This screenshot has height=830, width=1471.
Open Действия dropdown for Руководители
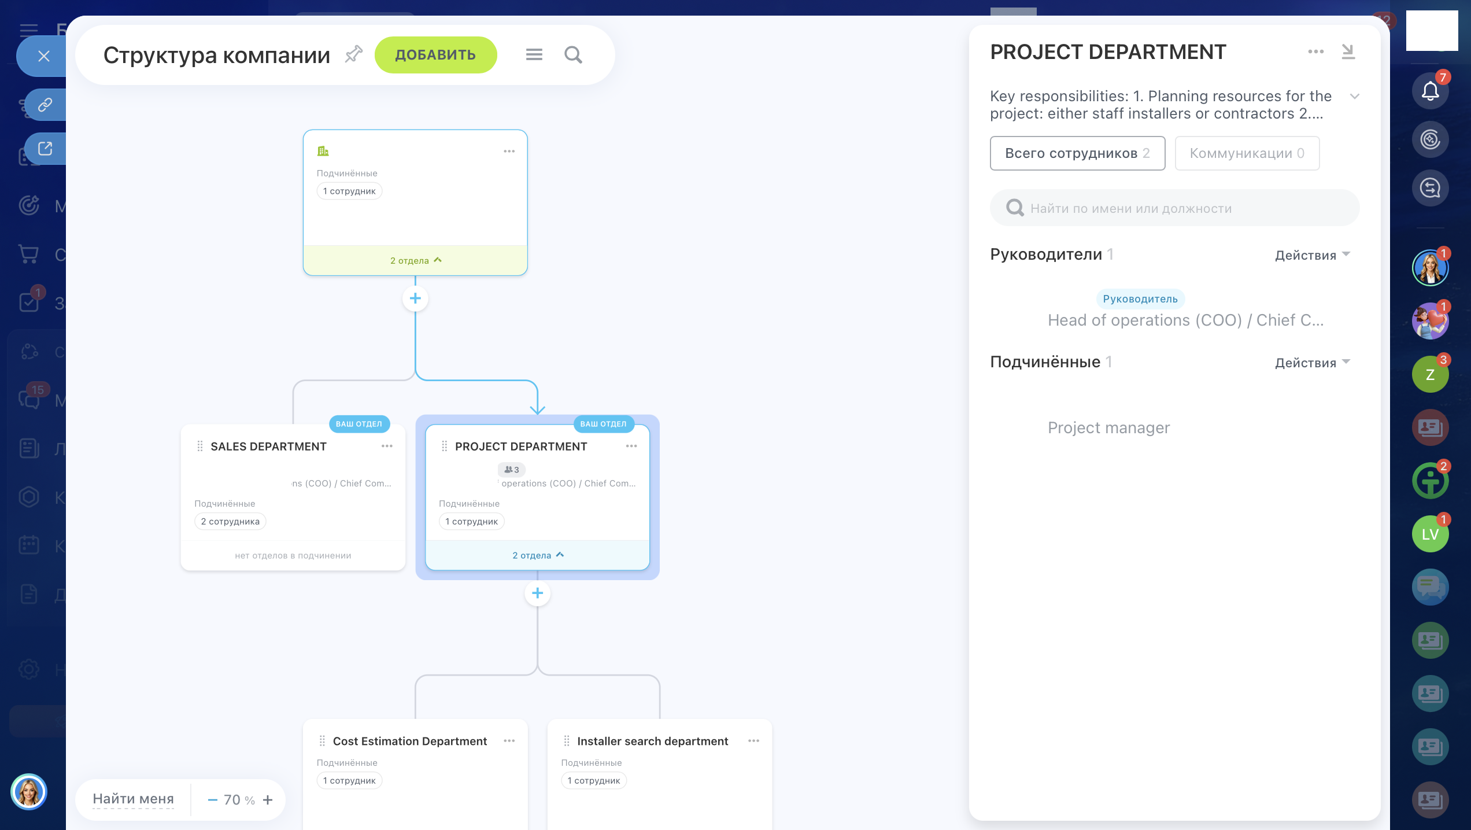pos(1313,255)
